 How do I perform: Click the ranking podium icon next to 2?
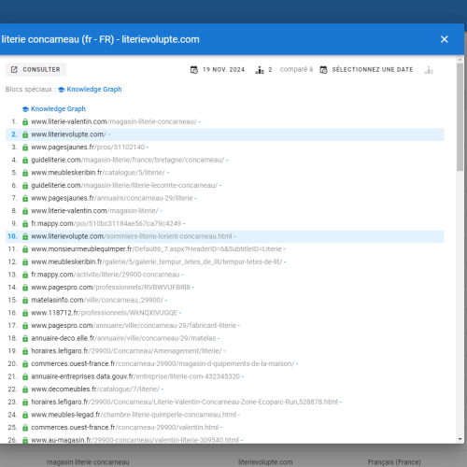260,70
